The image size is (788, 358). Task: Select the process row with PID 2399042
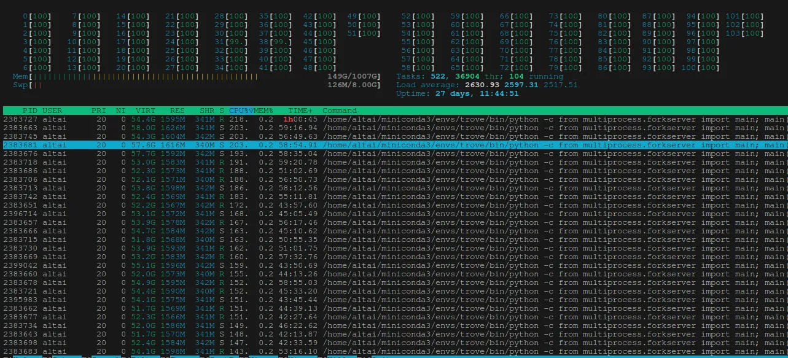(394, 265)
